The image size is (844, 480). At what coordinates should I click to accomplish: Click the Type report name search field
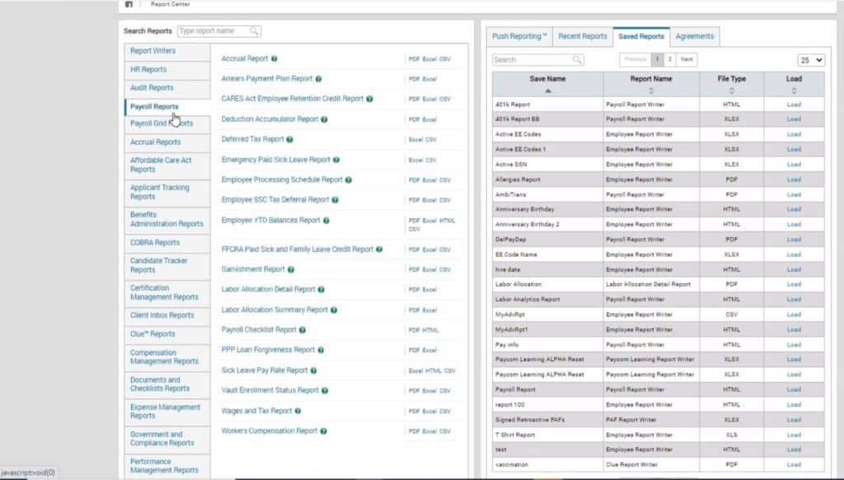point(213,31)
